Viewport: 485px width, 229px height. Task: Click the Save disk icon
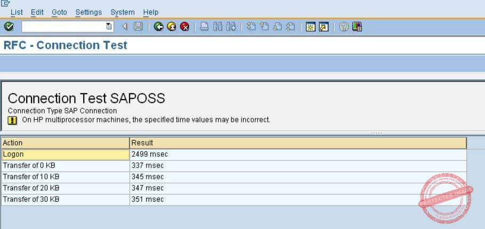click(x=138, y=27)
